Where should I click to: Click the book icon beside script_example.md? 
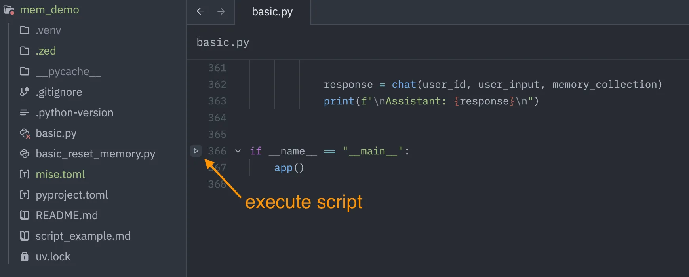pos(25,236)
